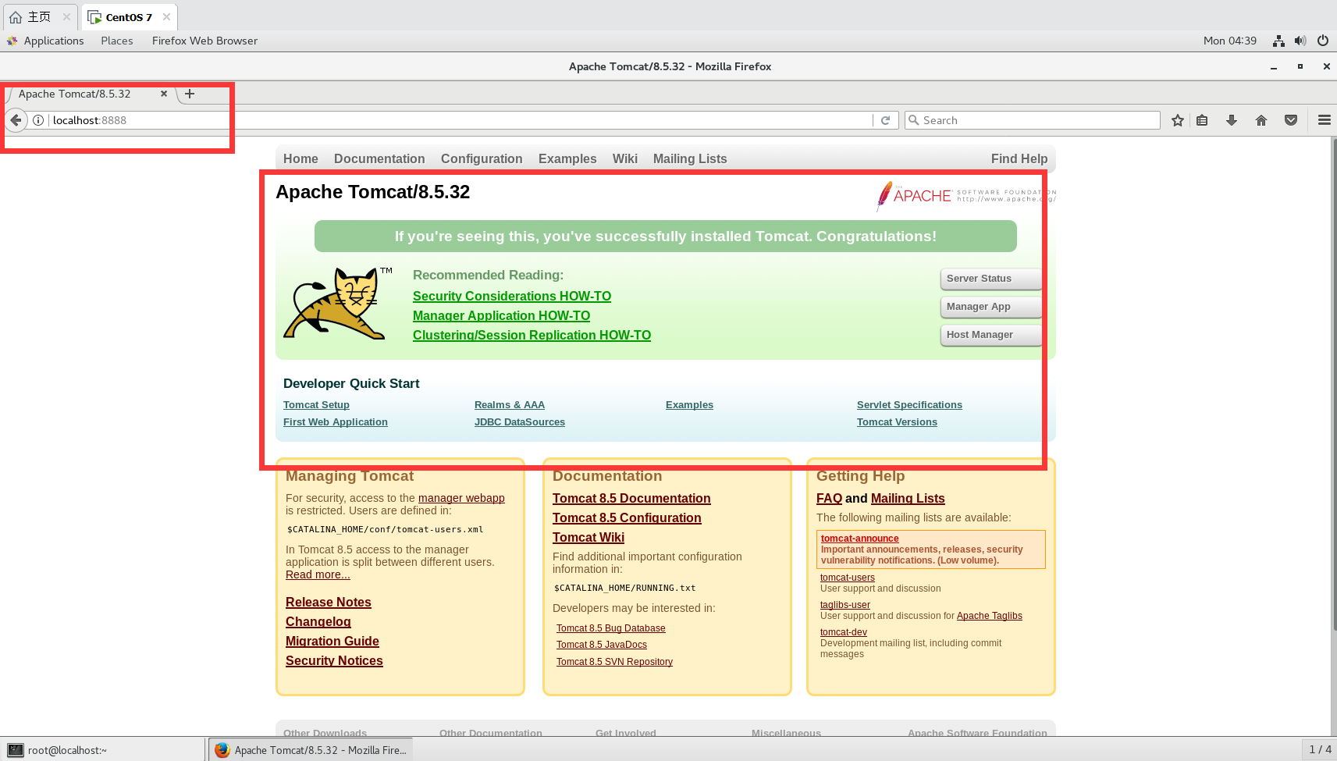
Task: Open Tomcat 8.5 Configuration link
Action: click(x=627, y=517)
